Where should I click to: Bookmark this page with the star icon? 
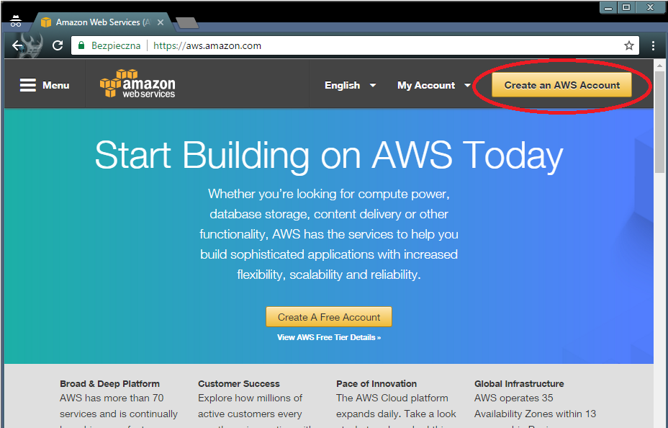point(628,45)
